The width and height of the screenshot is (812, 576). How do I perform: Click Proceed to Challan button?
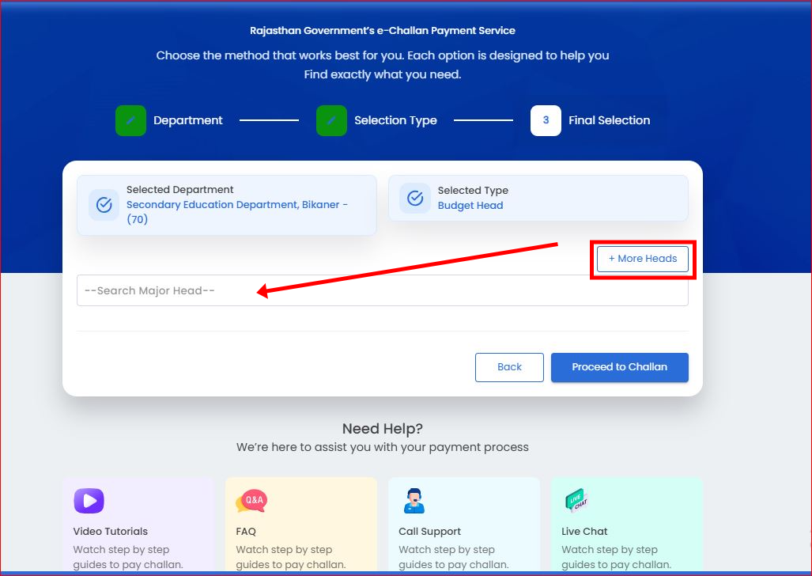coord(620,367)
